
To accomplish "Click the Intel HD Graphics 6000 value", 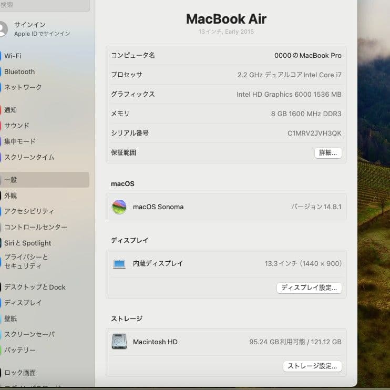I will [x=289, y=94].
